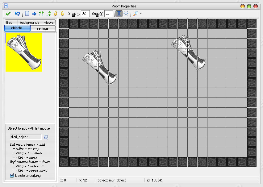Click the diari_object sprite preview thumbnail
The image size is (263, 187).
pos(24,52)
